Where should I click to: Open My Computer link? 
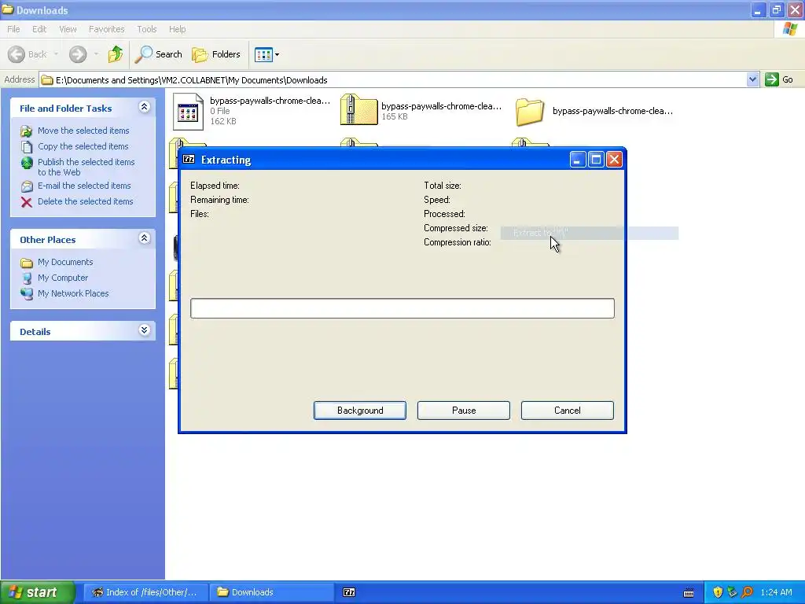63,278
